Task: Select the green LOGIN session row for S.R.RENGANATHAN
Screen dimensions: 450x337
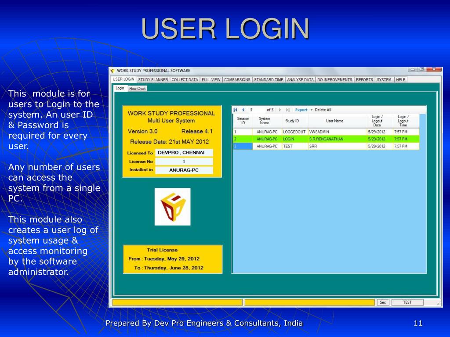Action: click(308, 139)
